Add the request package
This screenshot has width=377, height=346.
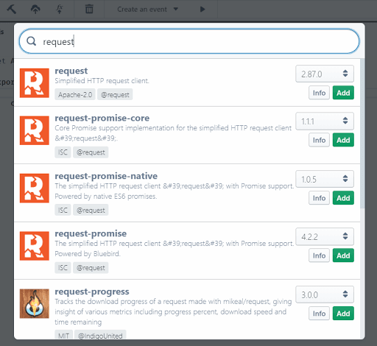point(343,93)
